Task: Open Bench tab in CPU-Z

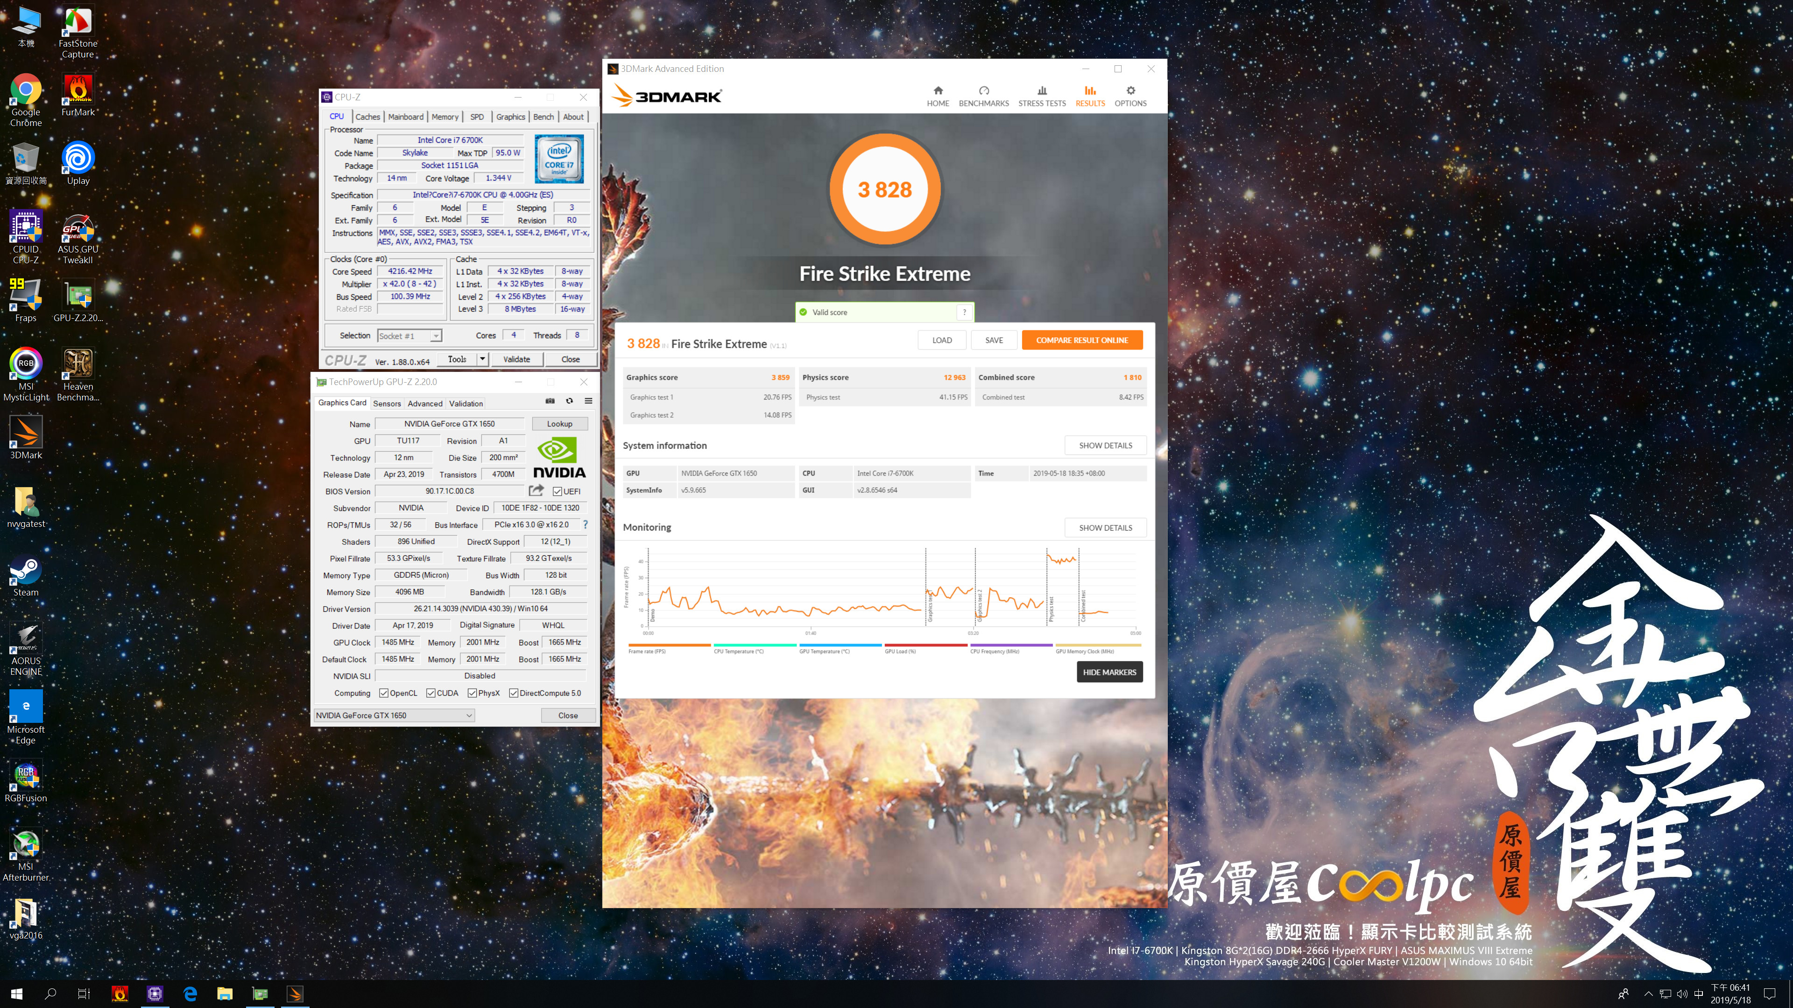Action: point(544,117)
